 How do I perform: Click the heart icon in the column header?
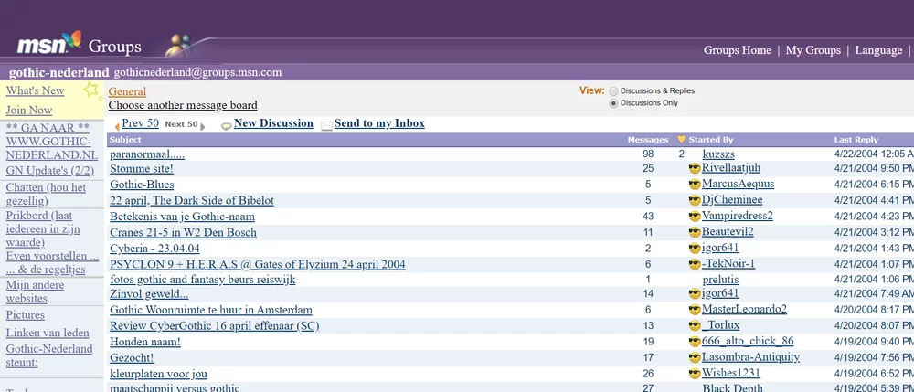(681, 140)
